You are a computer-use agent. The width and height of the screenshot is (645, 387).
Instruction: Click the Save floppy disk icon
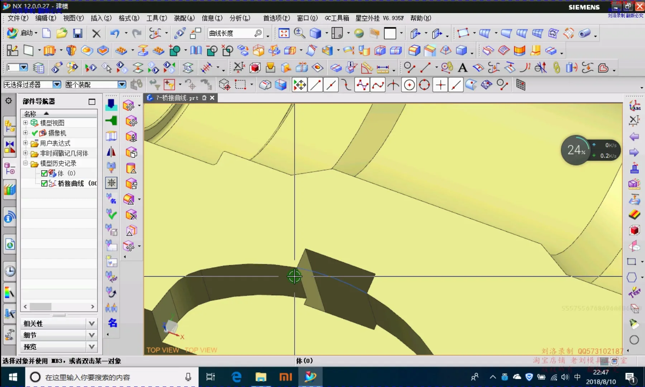(78, 33)
